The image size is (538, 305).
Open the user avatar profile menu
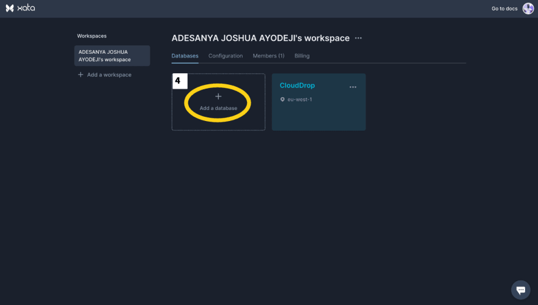(528, 9)
